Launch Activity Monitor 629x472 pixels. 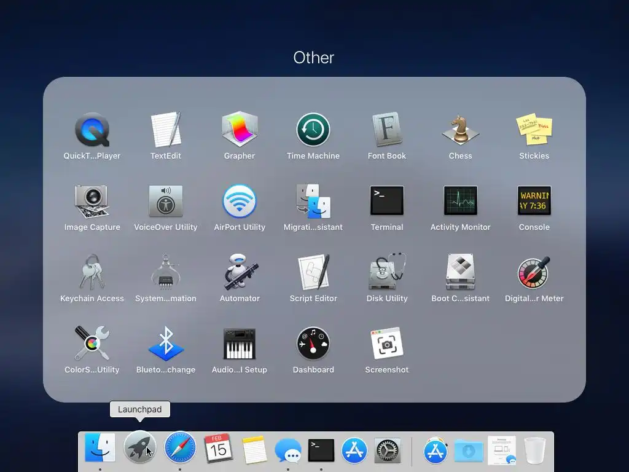tap(461, 201)
